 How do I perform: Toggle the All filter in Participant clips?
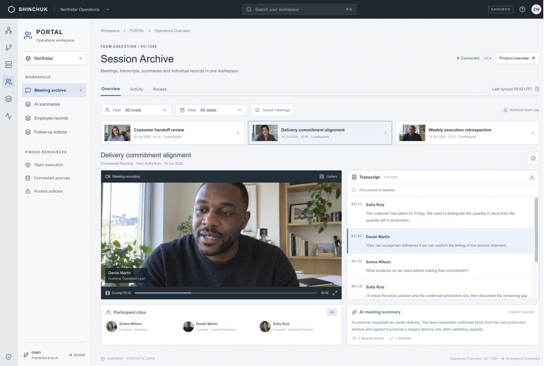click(x=332, y=312)
